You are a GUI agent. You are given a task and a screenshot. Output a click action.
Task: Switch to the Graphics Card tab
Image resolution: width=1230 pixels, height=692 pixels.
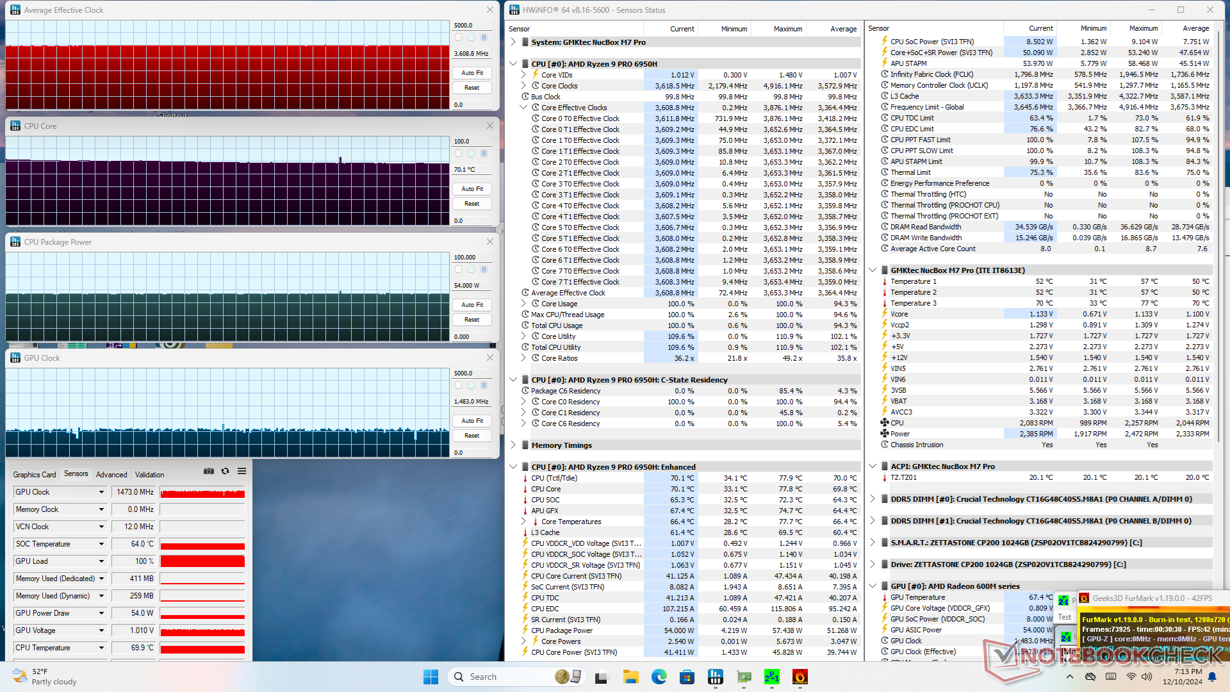tap(35, 475)
